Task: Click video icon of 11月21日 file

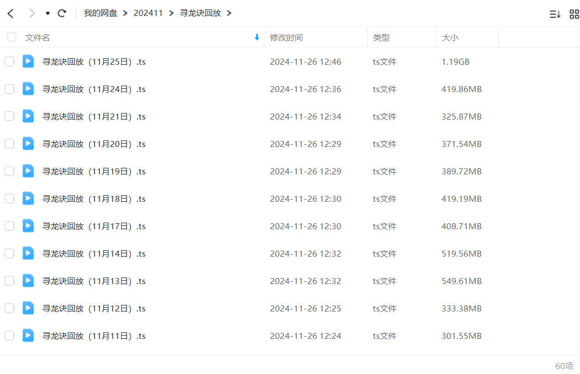Action: coord(28,116)
